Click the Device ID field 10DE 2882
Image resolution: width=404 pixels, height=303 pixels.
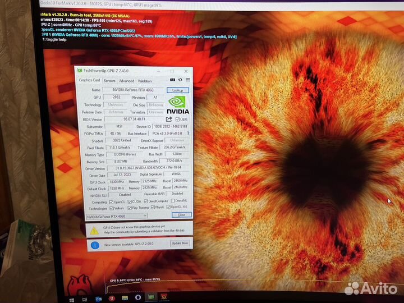point(171,126)
